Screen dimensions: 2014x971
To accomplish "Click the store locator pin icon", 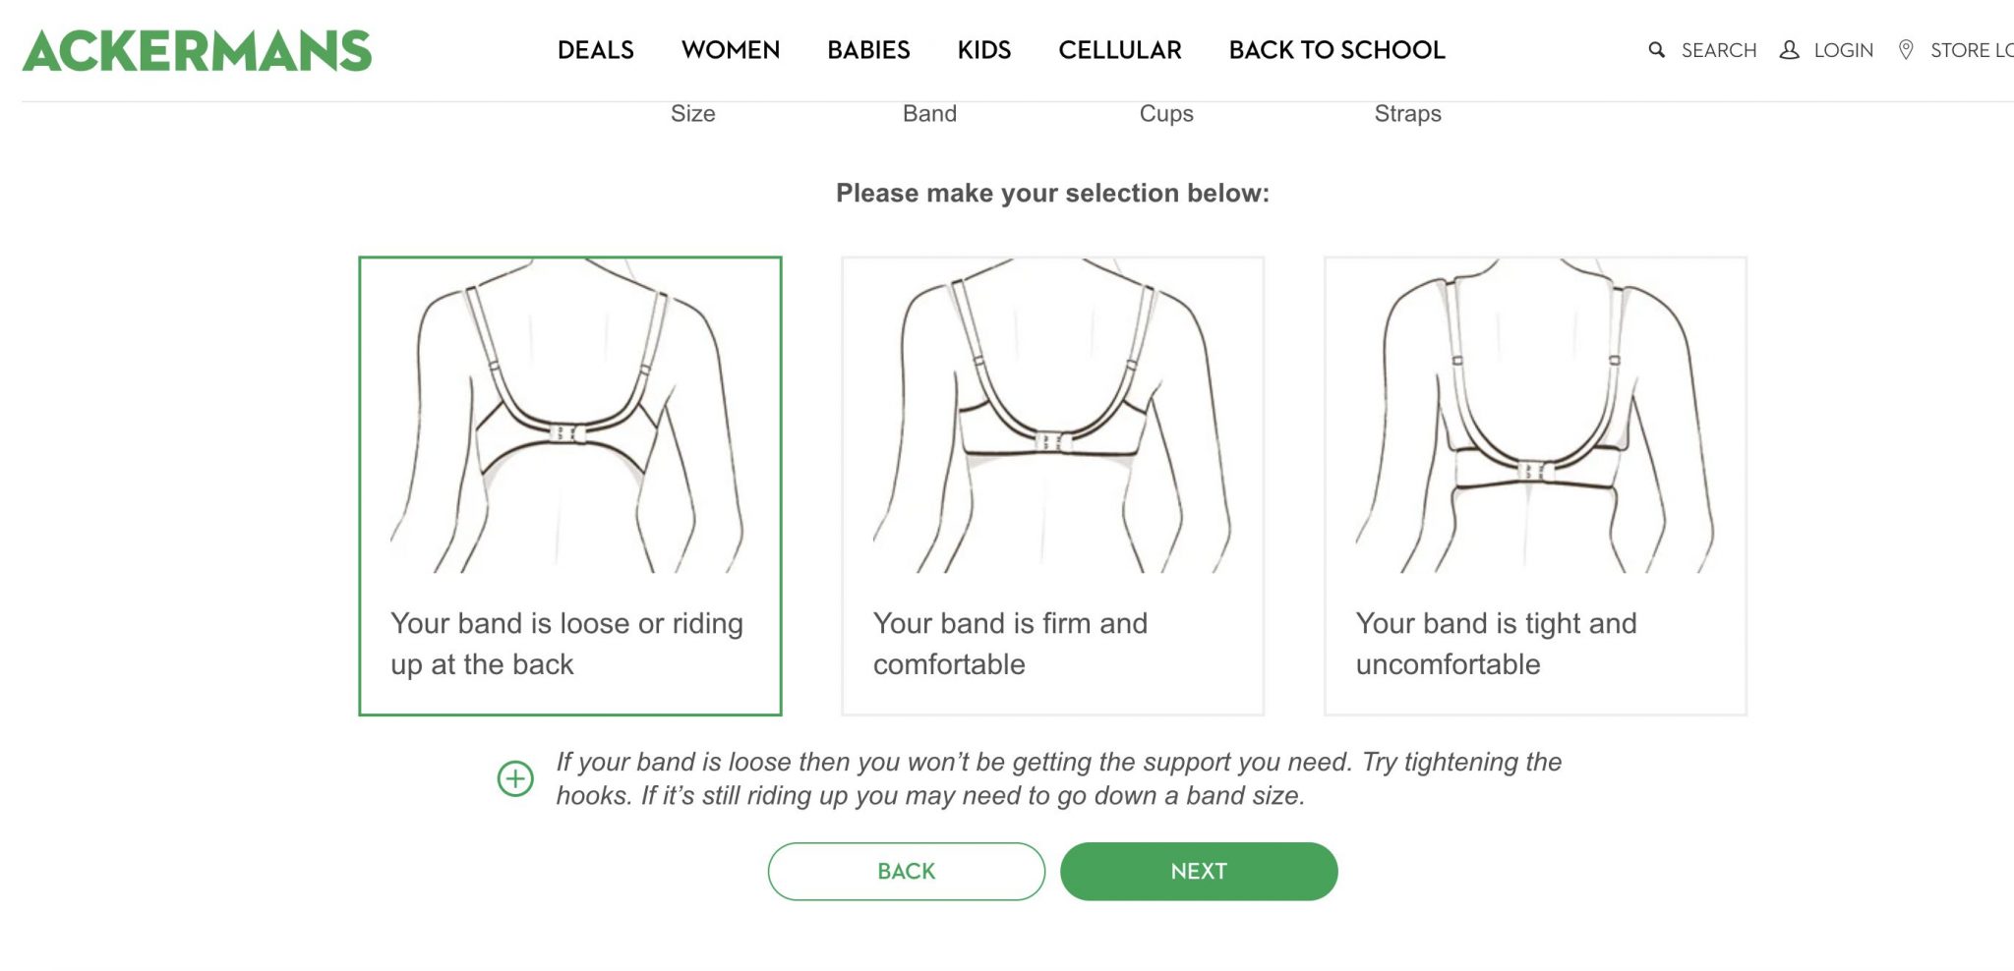I will click(x=1905, y=49).
